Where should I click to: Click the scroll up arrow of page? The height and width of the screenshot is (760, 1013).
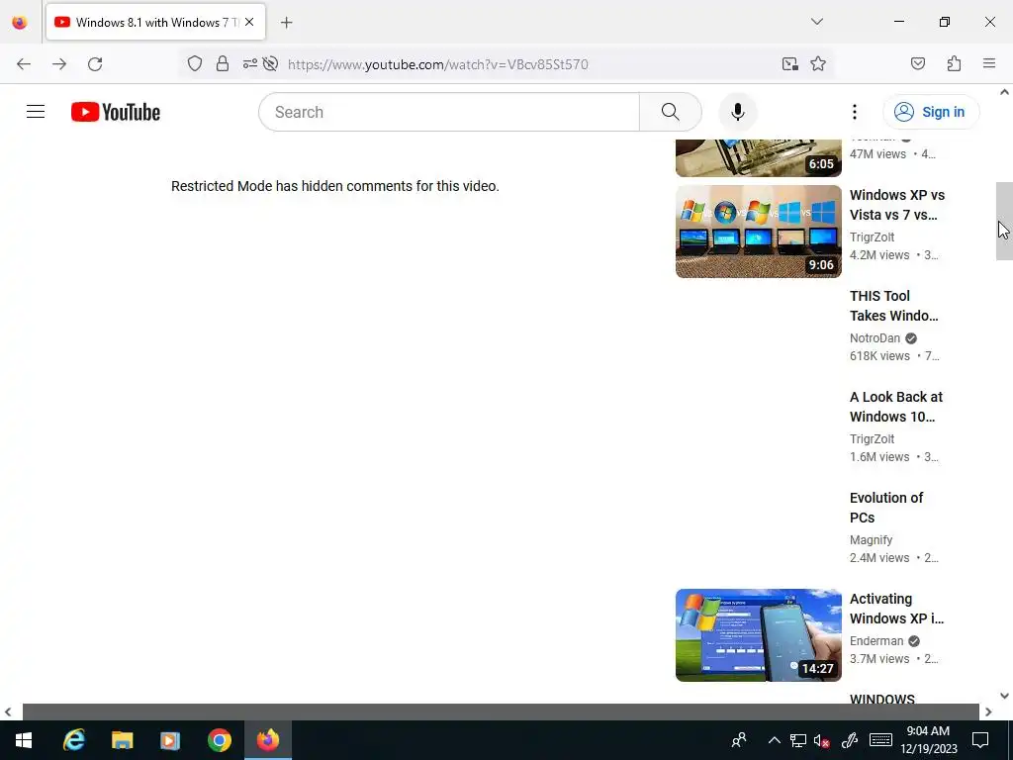(x=1004, y=92)
